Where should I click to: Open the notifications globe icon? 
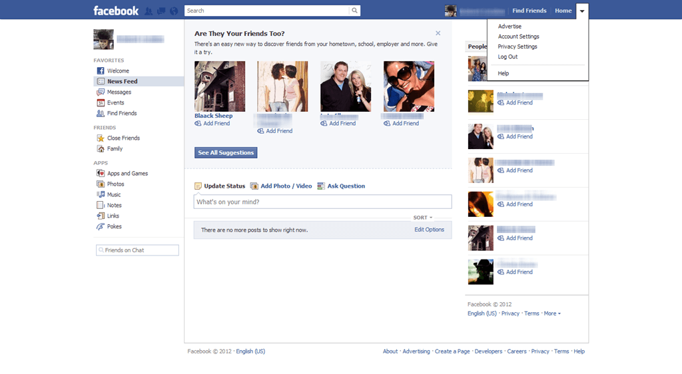coord(174,11)
